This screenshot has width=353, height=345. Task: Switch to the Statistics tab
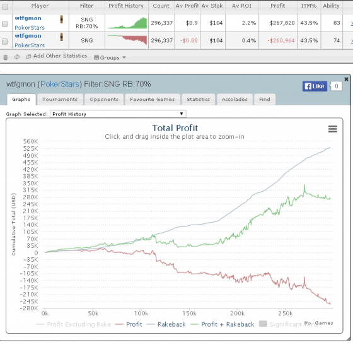pos(199,99)
